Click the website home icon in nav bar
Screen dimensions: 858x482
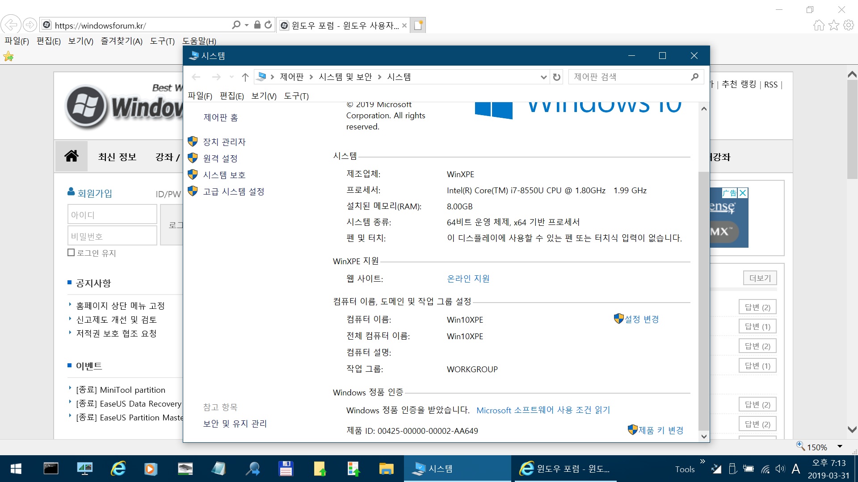tap(71, 156)
